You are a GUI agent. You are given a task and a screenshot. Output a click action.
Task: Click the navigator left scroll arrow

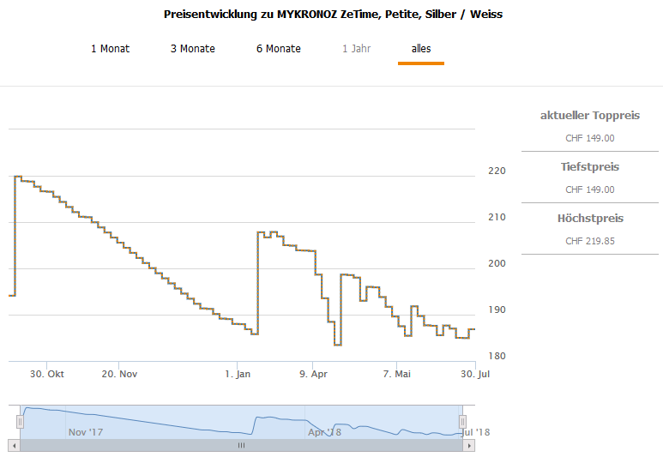[x=14, y=446]
